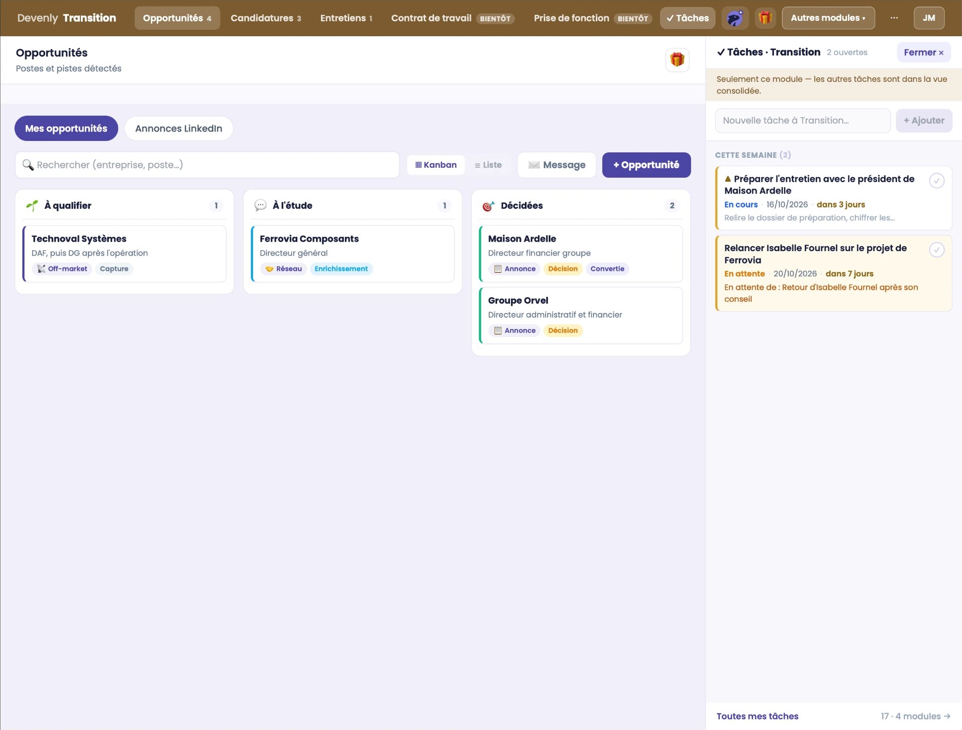Click the seedling icon of À qualifier

click(32, 205)
